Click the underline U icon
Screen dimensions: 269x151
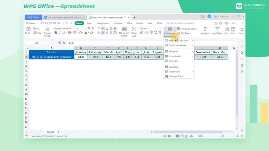point(63,33)
